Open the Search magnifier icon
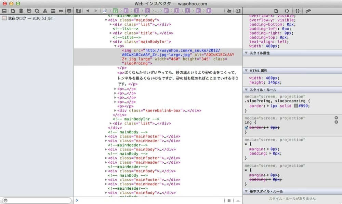The width and height of the screenshot is (342, 204). [37, 11]
